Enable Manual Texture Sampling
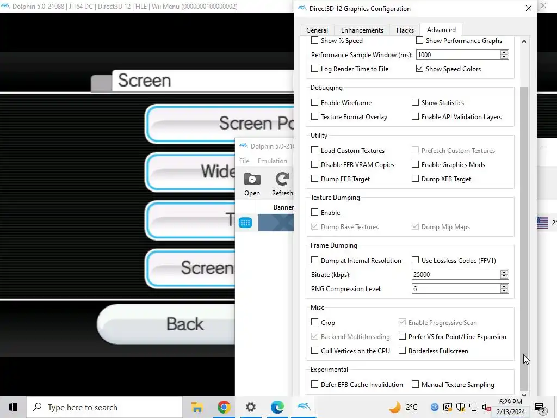This screenshot has width=557, height=418. [x=415, y=385]
